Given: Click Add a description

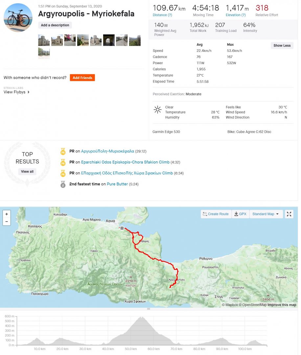Looking at the screenshot, I should point(55,25).
